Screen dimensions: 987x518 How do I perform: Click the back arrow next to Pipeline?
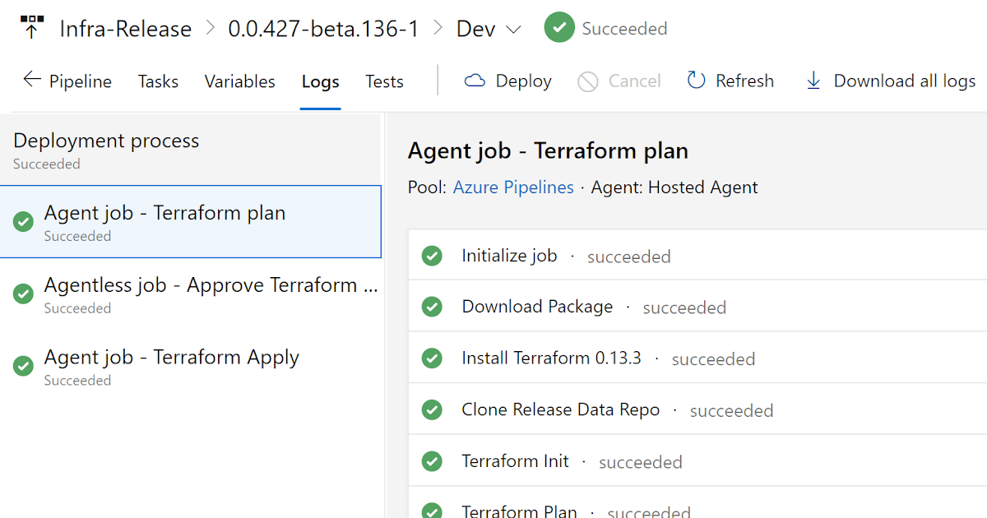(x=31, y=80)
